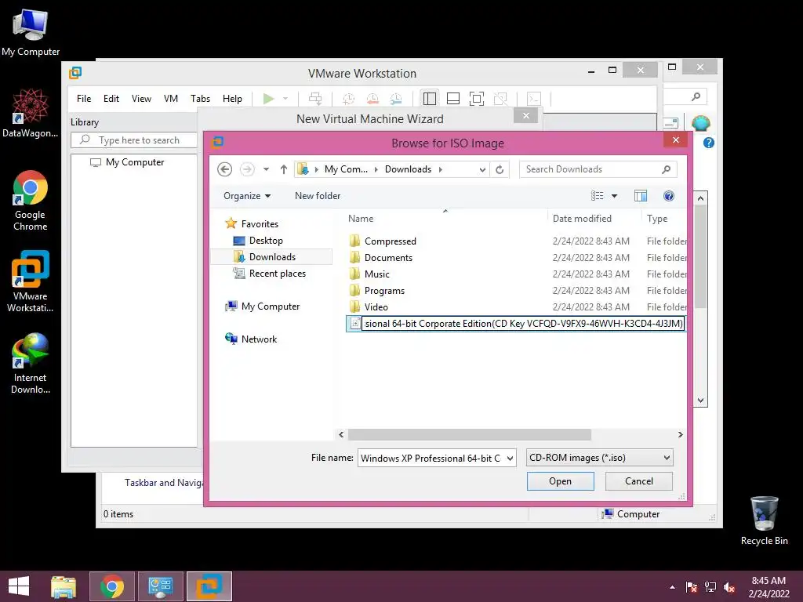Open the File menu in VMware
The height and width of the screenshot is (602, 803).
point(84,98)
